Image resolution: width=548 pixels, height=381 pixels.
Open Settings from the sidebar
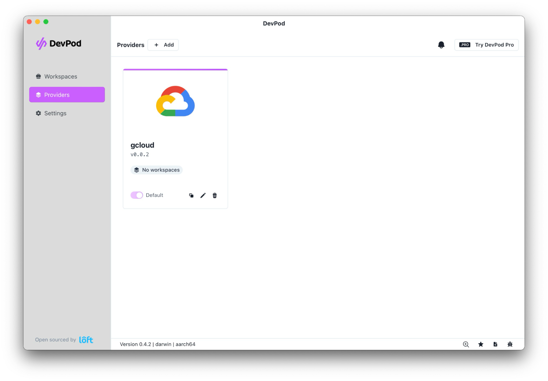pos(55,113)
